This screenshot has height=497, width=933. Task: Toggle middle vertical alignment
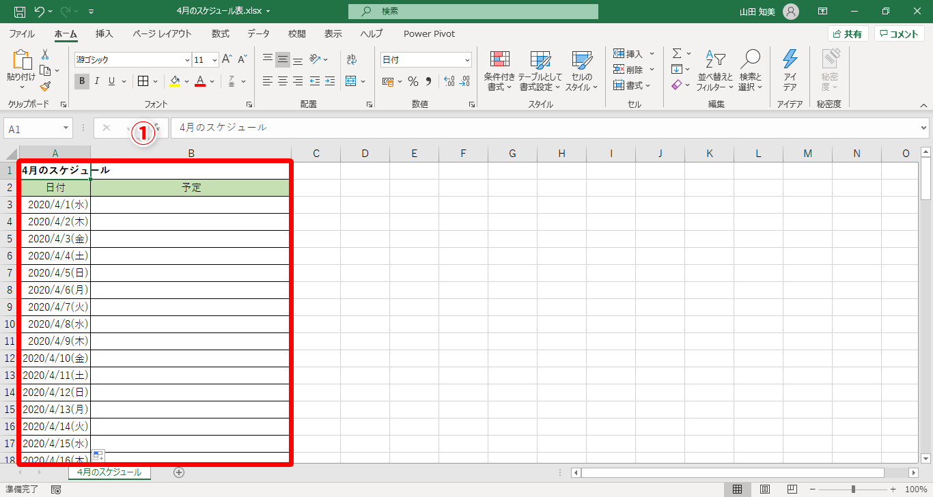pyautogui.click(x=283, y=59)
